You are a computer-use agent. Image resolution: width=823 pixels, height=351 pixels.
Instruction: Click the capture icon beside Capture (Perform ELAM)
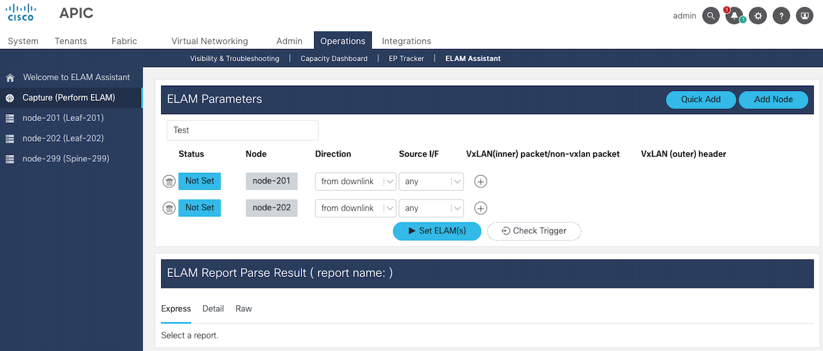click(10, 98)
